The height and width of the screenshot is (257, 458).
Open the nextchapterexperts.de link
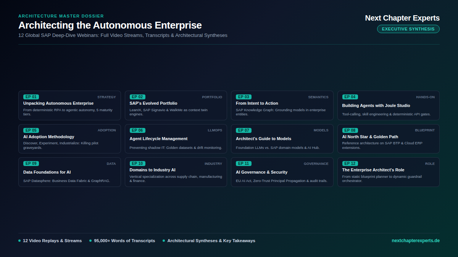[416, 241]
